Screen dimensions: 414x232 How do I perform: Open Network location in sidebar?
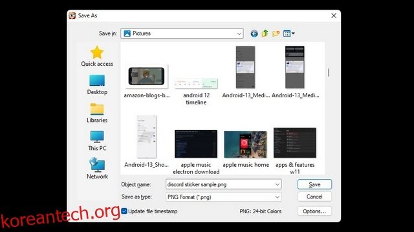pyautogui.click(x=97, y=169)
